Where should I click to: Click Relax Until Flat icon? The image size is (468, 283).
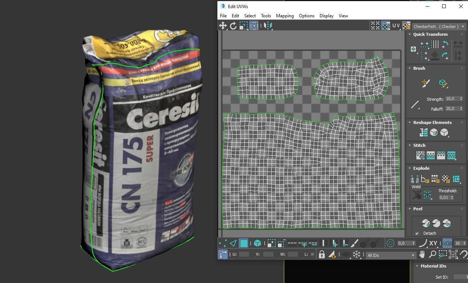[434, 132]
